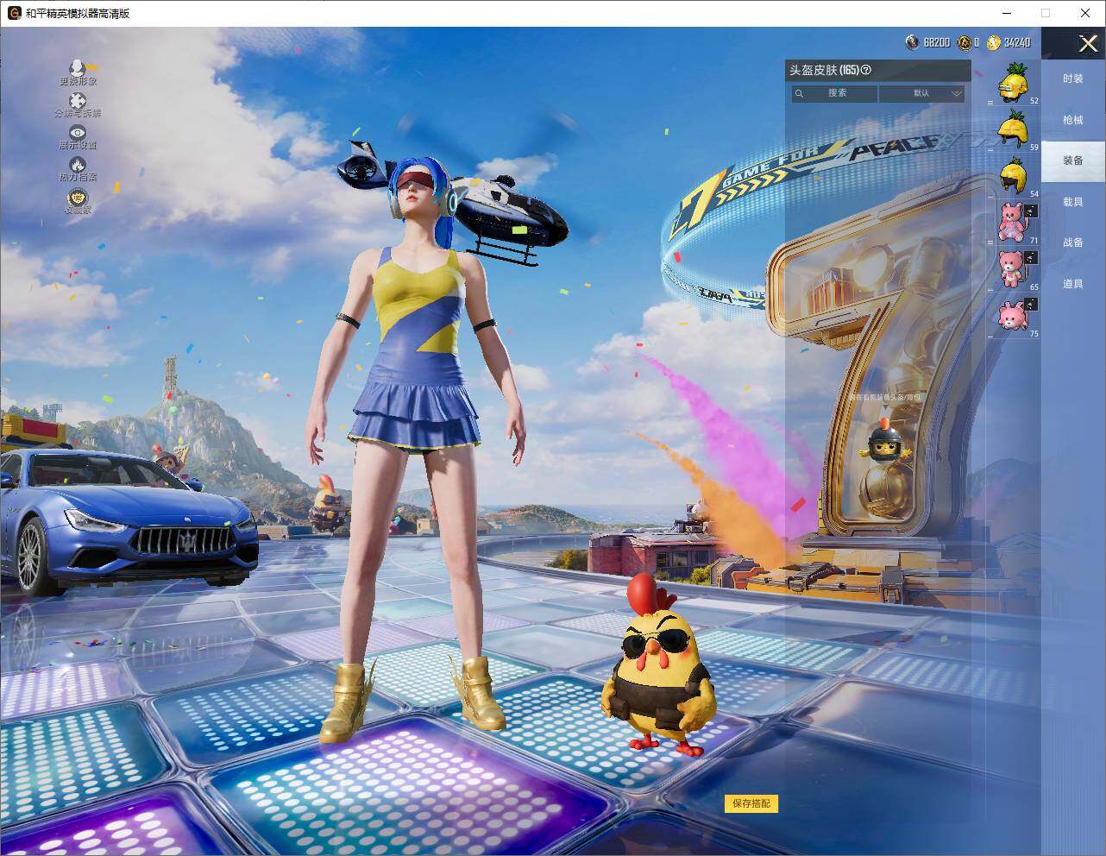Select the pink bear skin numbered 65
This screenshot has width=1106, height=856.
point(1014,269)
